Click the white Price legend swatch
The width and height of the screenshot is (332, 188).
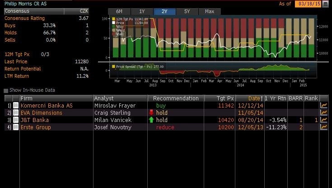coord(113,23)
